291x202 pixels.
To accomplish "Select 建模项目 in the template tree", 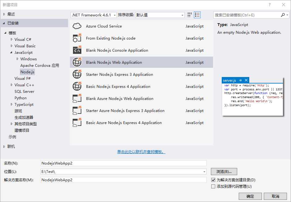I will (x=22, y=130).
